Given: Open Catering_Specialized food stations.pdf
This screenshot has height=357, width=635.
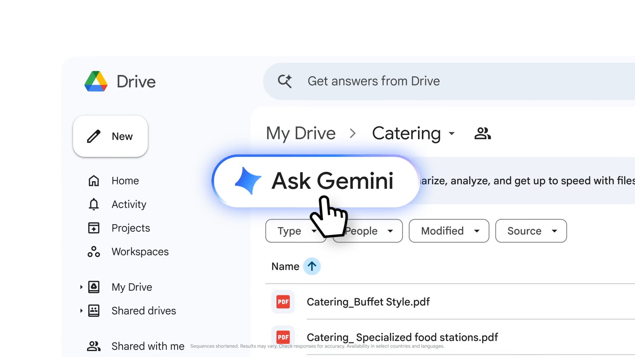Looking at the screenshot, I should (402, 337).
